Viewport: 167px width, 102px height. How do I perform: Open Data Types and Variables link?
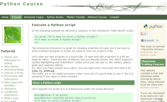click(x=13, y=84)
